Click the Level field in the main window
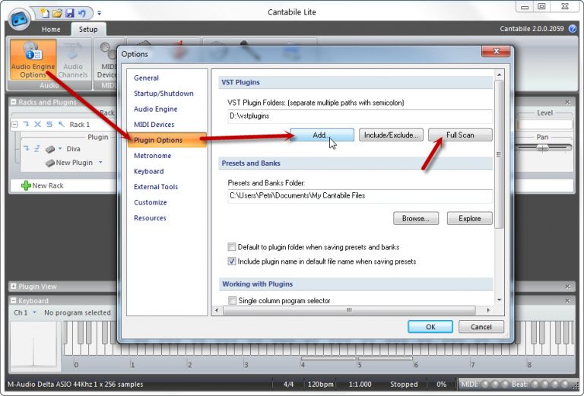Viewport: 584px width, 396px height. (545, 125)
